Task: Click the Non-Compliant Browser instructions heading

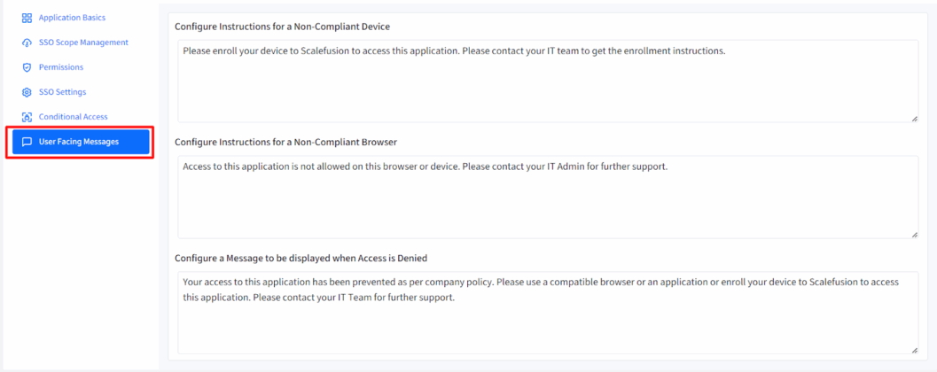Action: (285, 142)
